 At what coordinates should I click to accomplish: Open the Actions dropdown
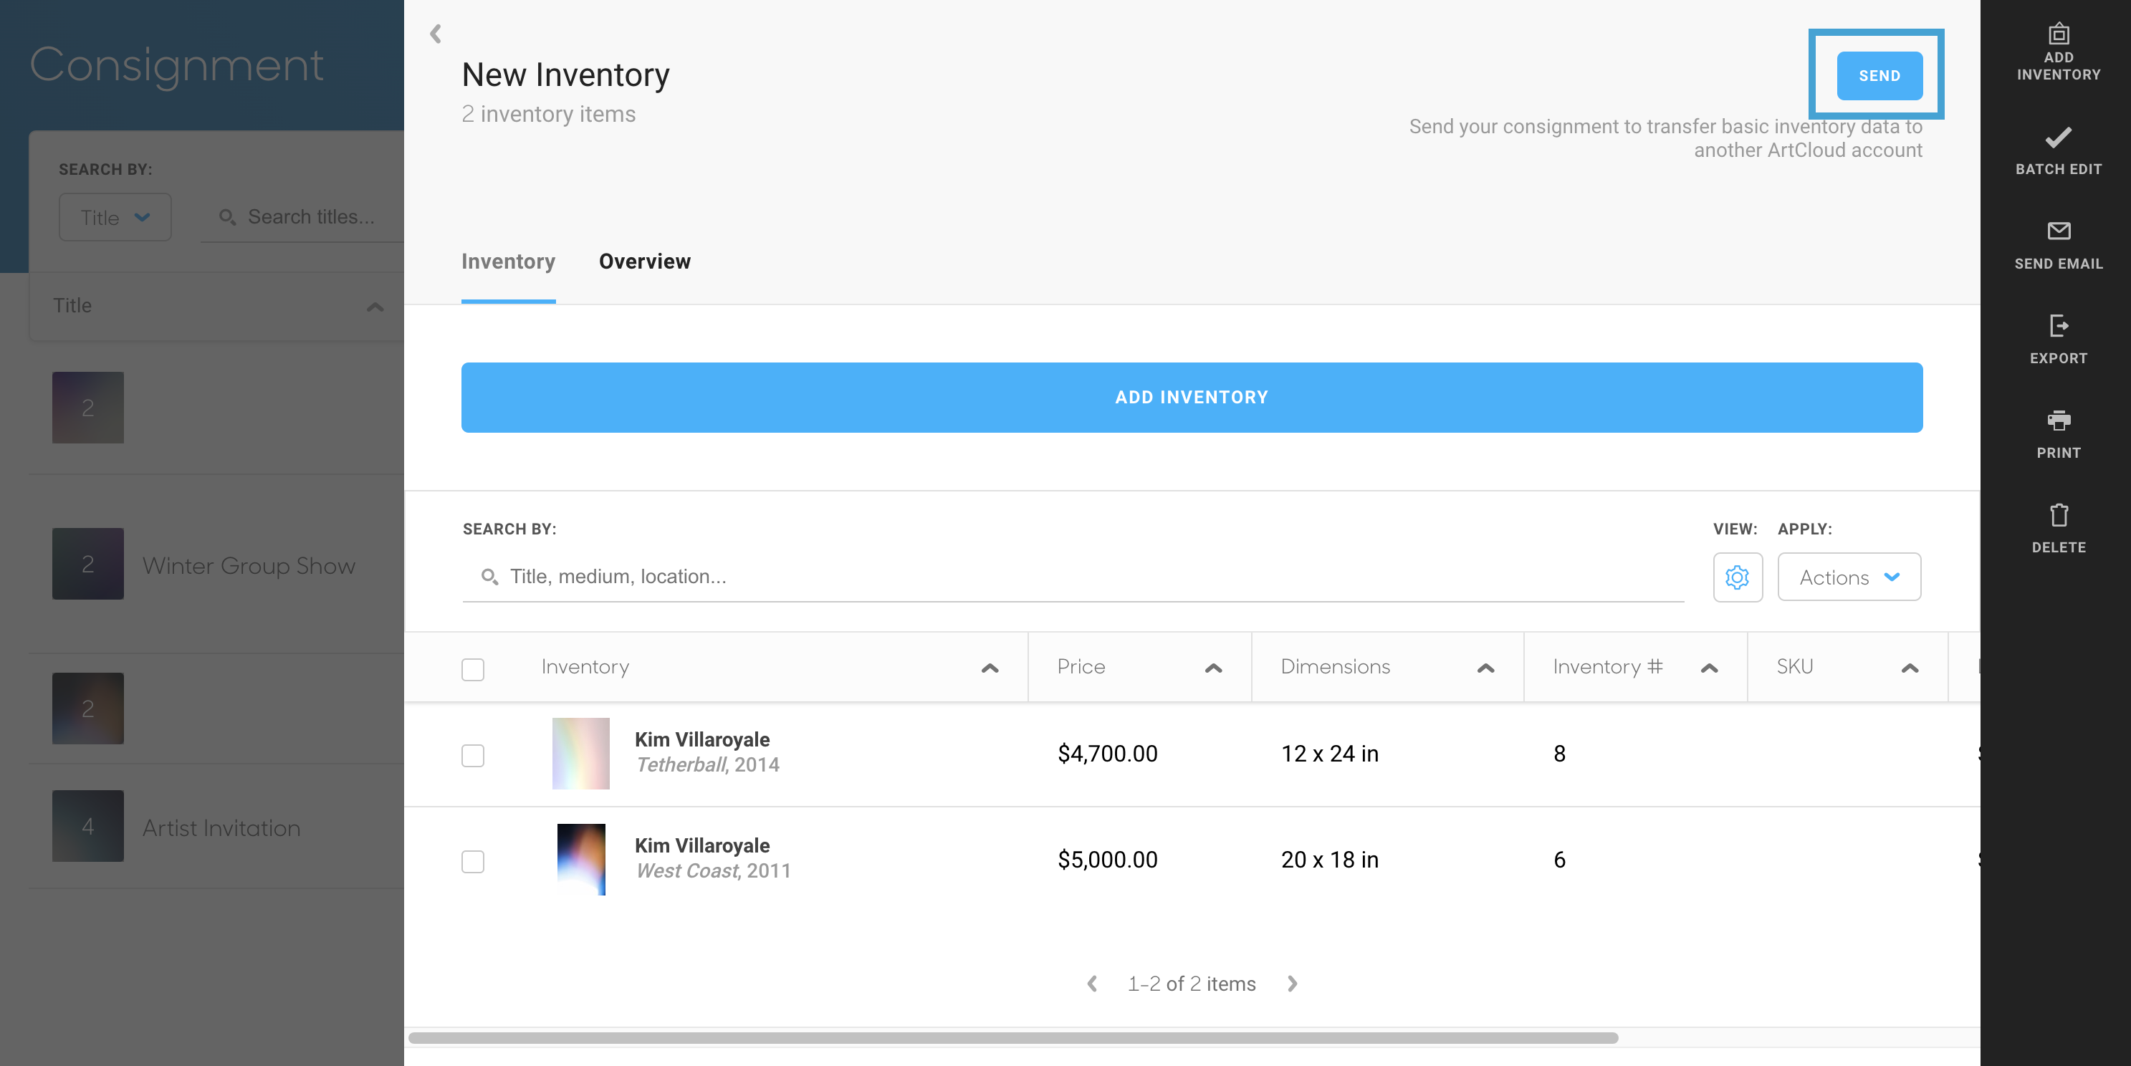tap(1849, 577)
